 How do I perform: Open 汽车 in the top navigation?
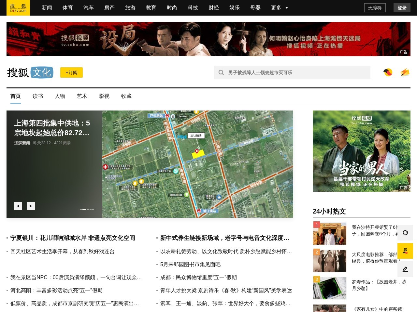tap(89, 8)
